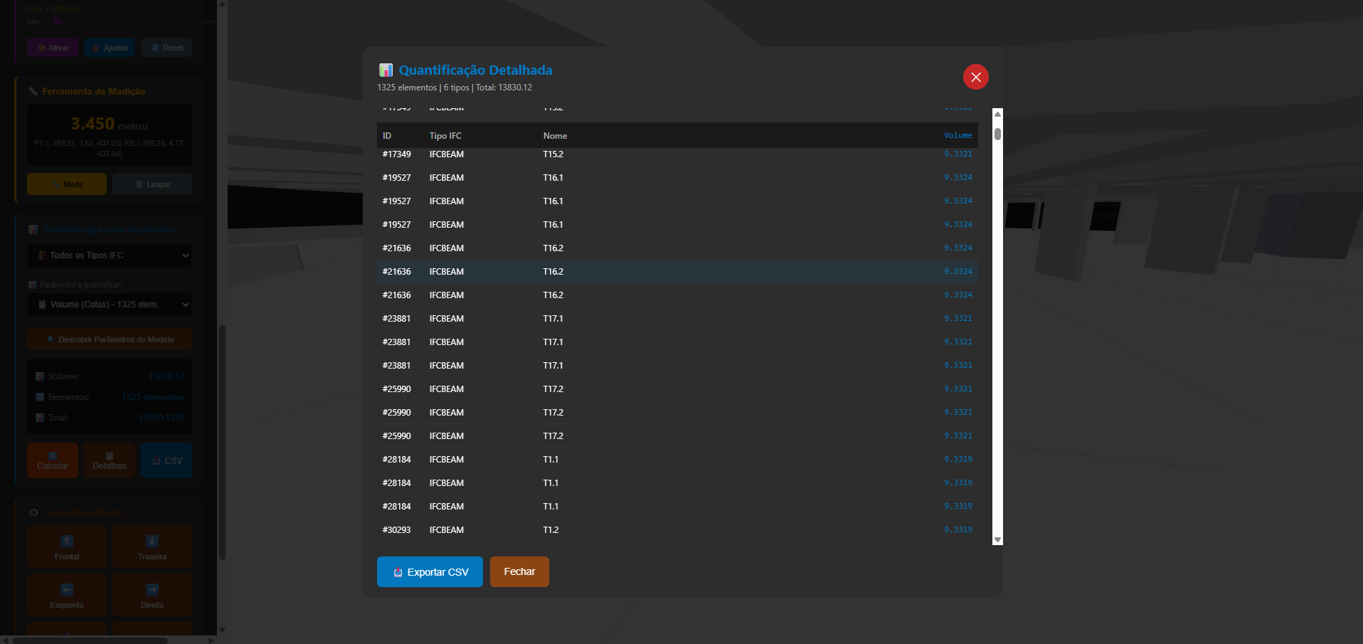1363x644 pixels.
Task: Click the Tipo IFC column header
Action: pos(445,135)
